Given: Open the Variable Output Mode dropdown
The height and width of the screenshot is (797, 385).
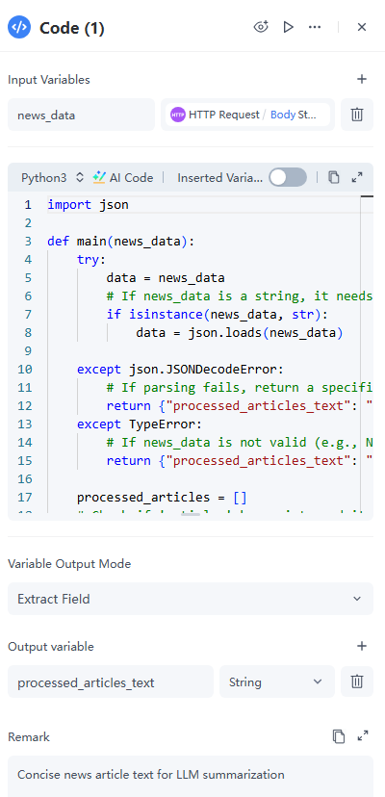Looking at the screenshot, I should [191, 599].
